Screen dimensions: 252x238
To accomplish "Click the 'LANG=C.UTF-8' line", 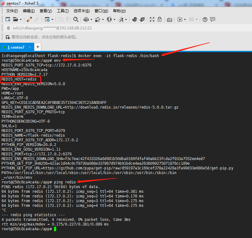I will pos(15,98).
